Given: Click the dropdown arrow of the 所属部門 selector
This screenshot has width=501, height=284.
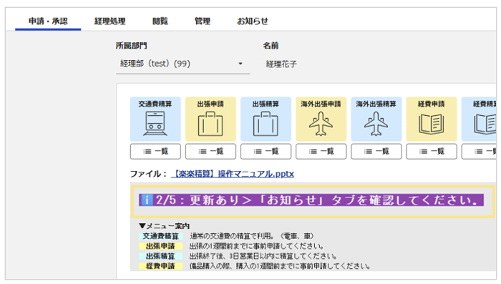Looking at the screenshot, I should (x=240, y=64).
